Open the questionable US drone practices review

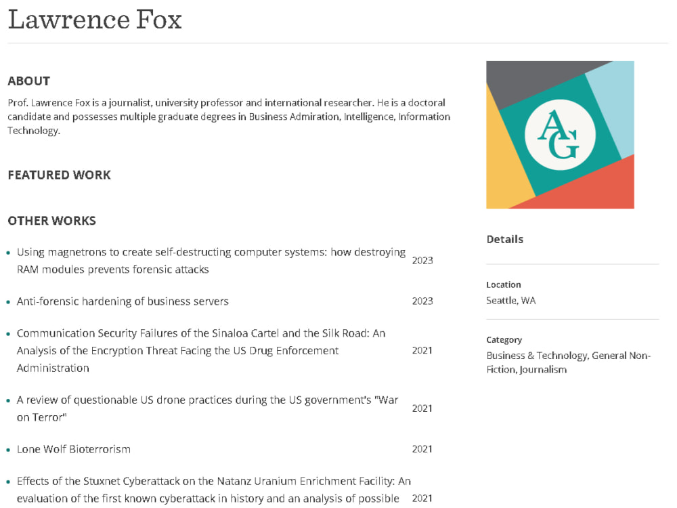coord(207,408)
